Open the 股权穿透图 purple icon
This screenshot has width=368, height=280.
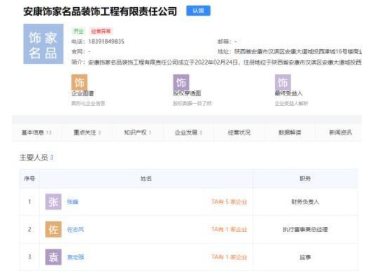180,82
